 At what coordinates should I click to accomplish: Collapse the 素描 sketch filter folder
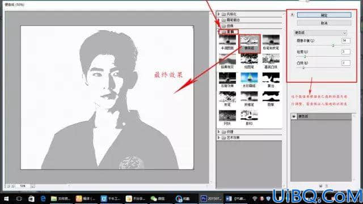[218, 32]
